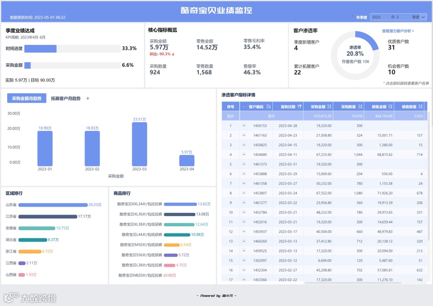Click 机会客户数 value 10
Viewport: 433px width, 306px height.
392,72
